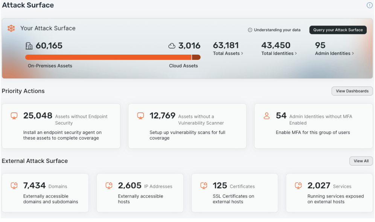Click the IP Addresses card icon
Screen dimensions: 375x222
[x=109, y=186]
